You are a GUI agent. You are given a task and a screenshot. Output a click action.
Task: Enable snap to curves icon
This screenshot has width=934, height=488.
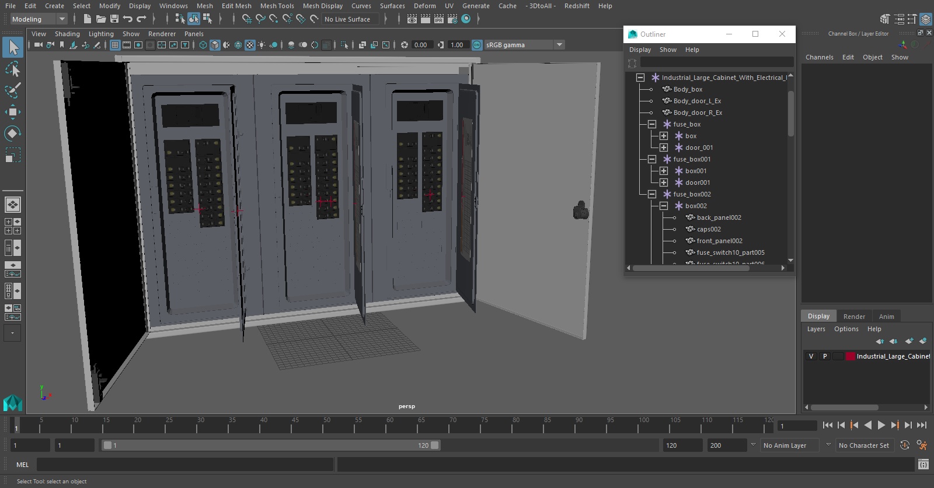[260, 19]
